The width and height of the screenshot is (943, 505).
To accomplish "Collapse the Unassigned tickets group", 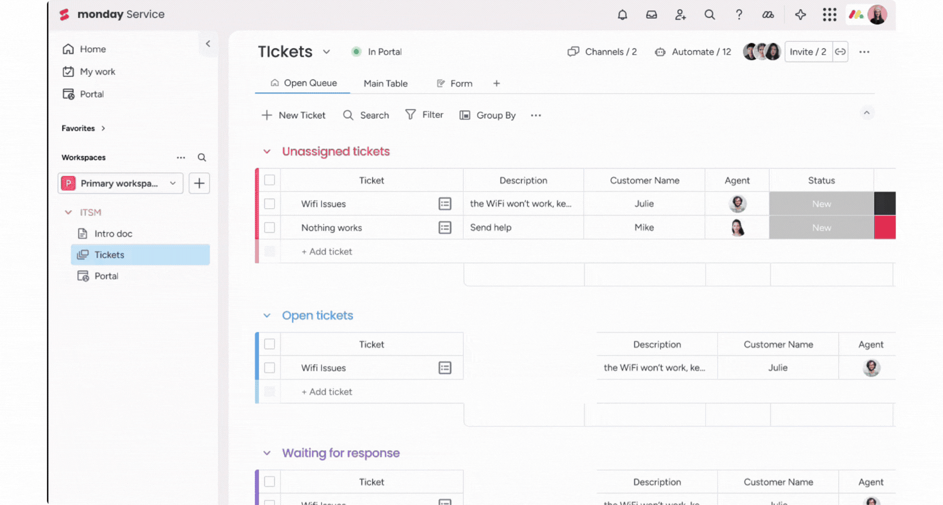I will pos(267,151).
